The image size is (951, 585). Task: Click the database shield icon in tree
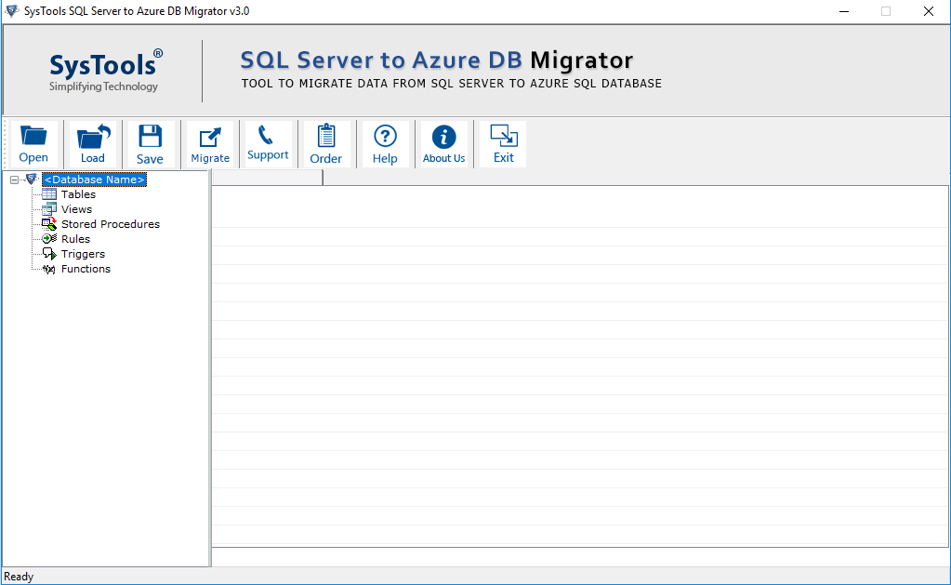[x=32, y=179]
